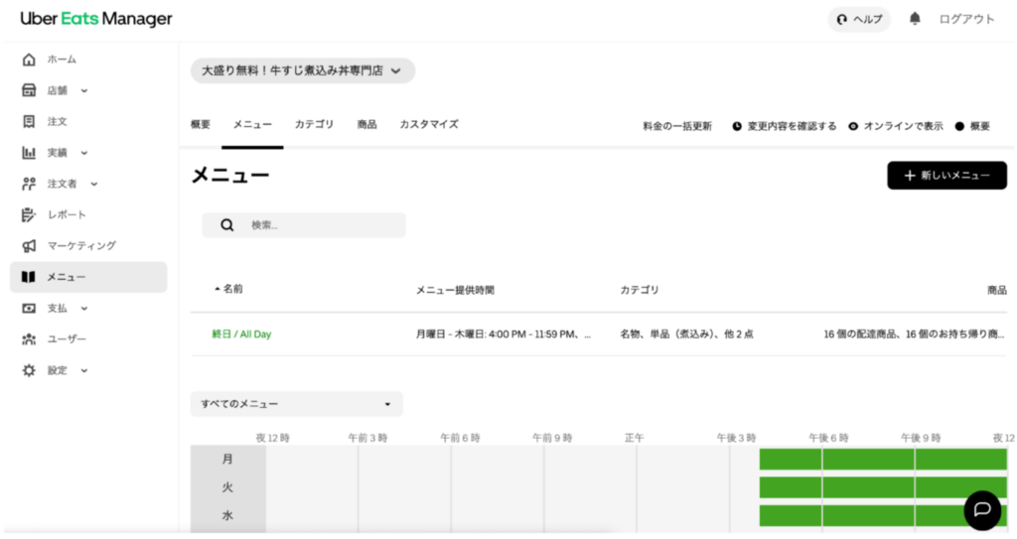Open Marketing (マーケティング) megaphone icon
Viewport: 1017px width, 539px height.
tap(29, 245)
